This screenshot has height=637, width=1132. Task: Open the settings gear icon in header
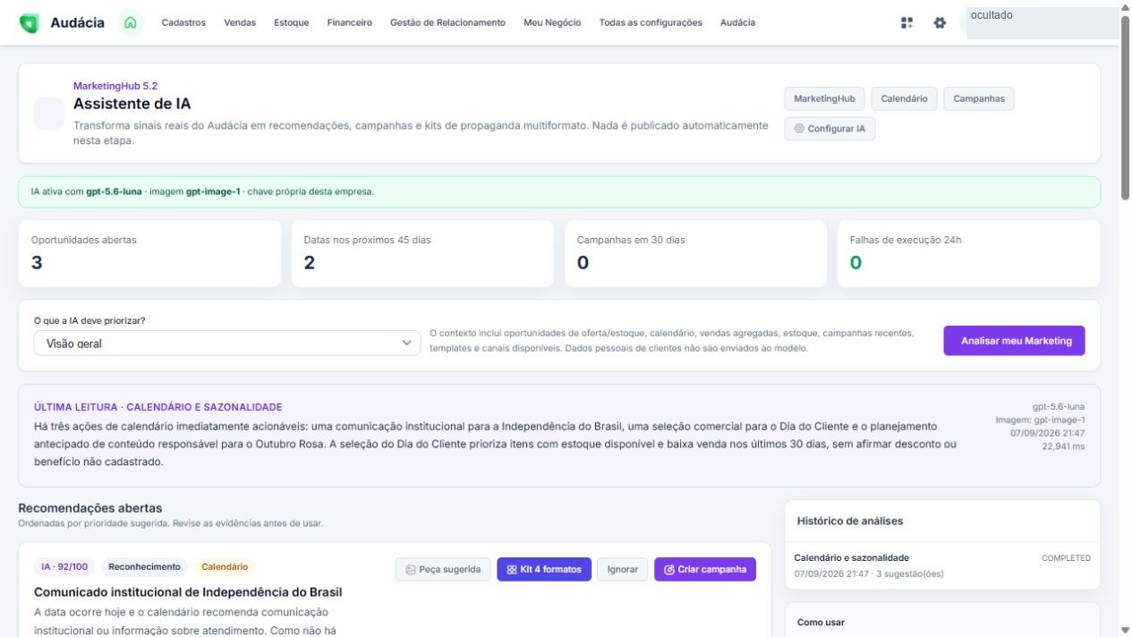[x=940, y=23]
